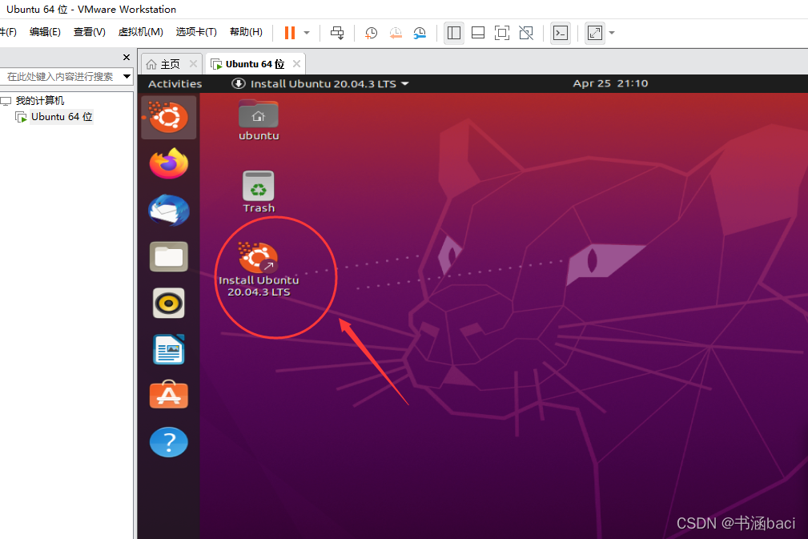The width and height of the screenshot is (808, 539).
Task: Take a snapshot of the virtual machine
Action: click(x=370, y=33)
